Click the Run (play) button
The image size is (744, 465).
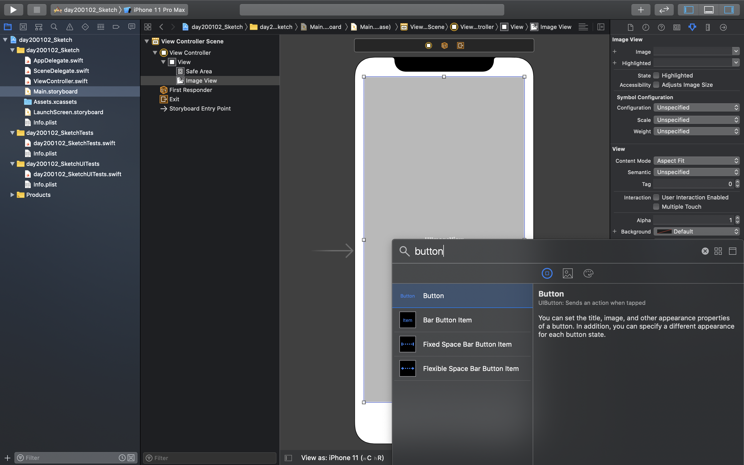[13, 10]
